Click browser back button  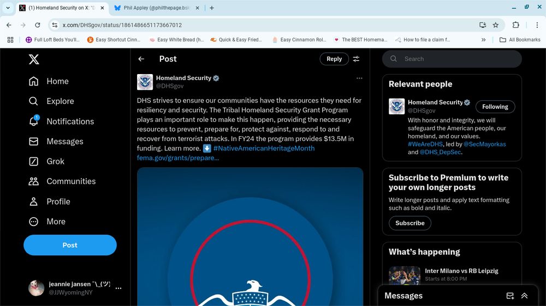[9, 25]
